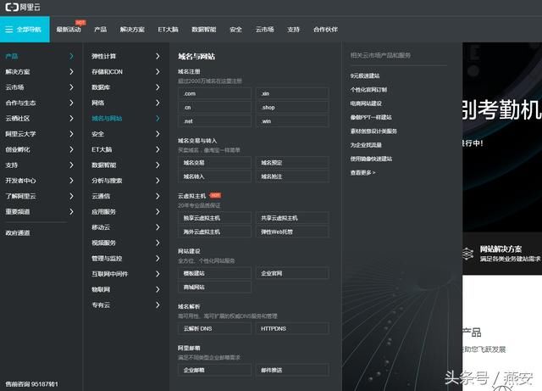
Task: Click the 域名交易 button
Action: (x=215, y=162)
